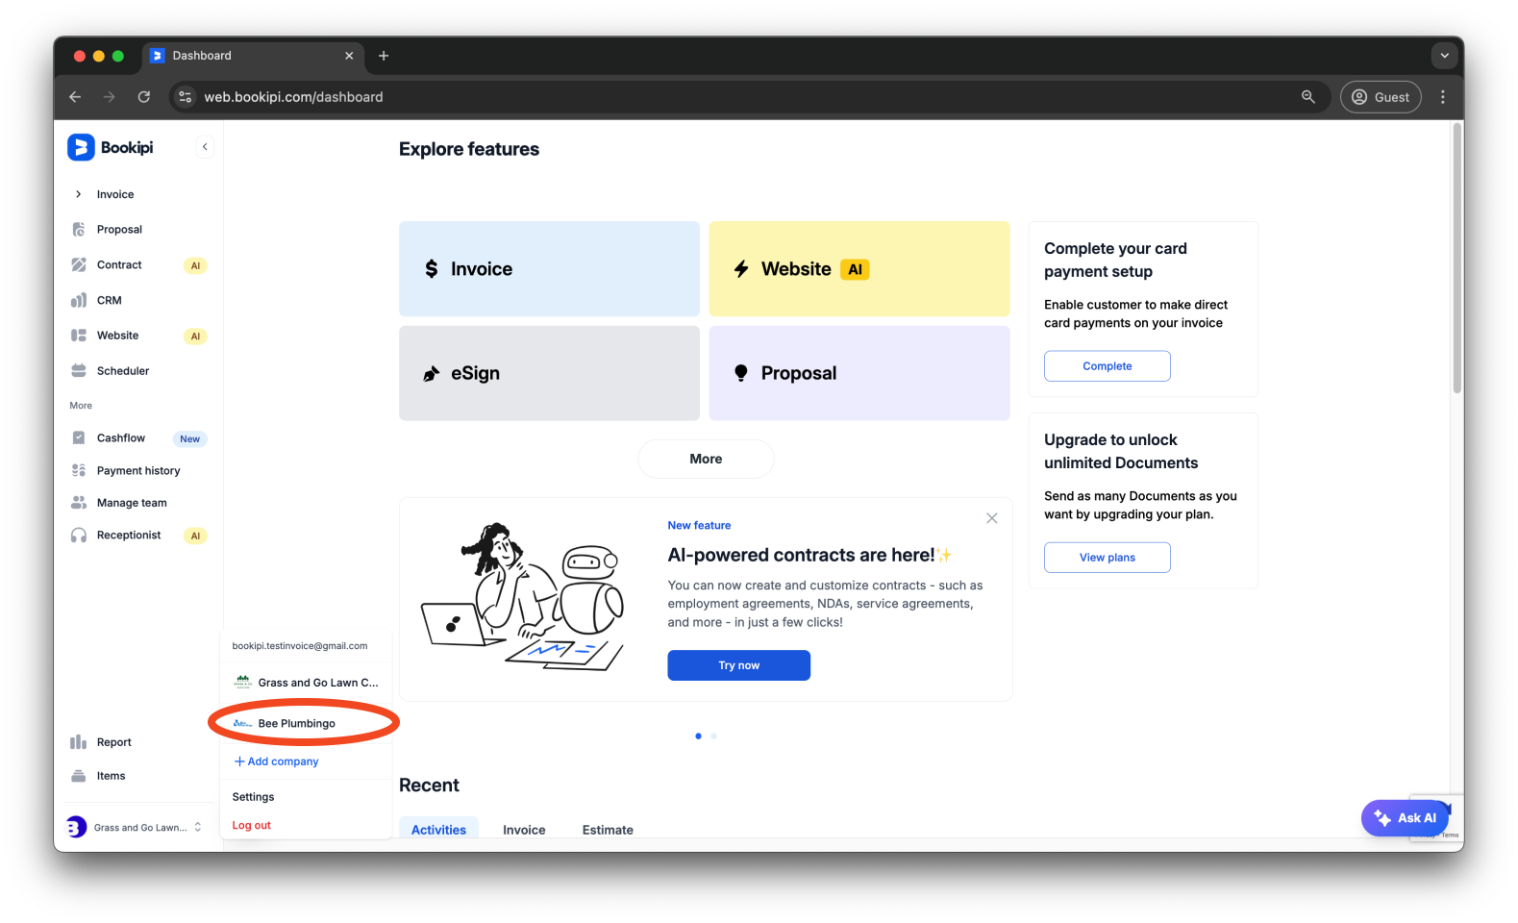Click the browser zoom search icon
Viewport: 1518px width, 923px height.
point(1308,97)
